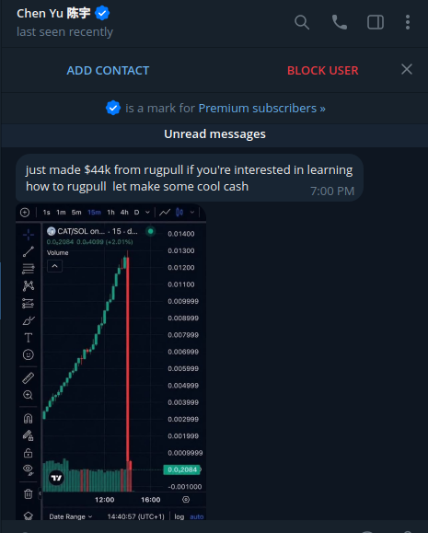Open the three-dot chat options menu
Screen dimensions: 428x533
(x=407, y=22)
